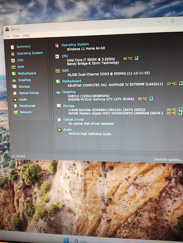Click the Intel Core i7 3930K text
The image size is (183, 243).
(91, 60)
